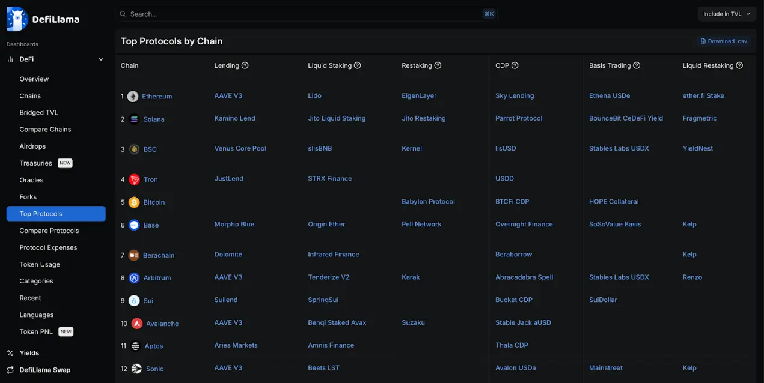Screen dimensions: 764x383
Task: Collapse the DeFi sidebar section
Action: pyautogui.click(x=101, y=59)
